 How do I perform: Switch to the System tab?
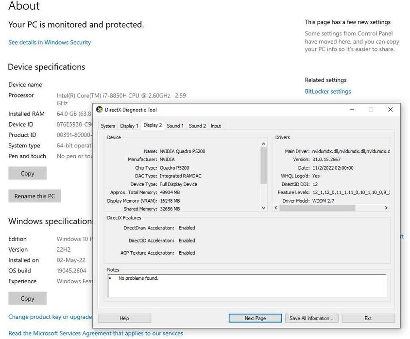tap(108, 126)
